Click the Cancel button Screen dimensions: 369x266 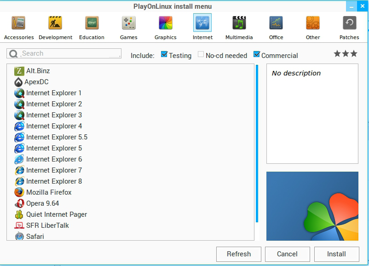click(x=288, y=254)
